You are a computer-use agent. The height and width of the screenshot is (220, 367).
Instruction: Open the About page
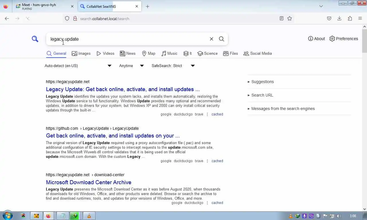point(317,39)
